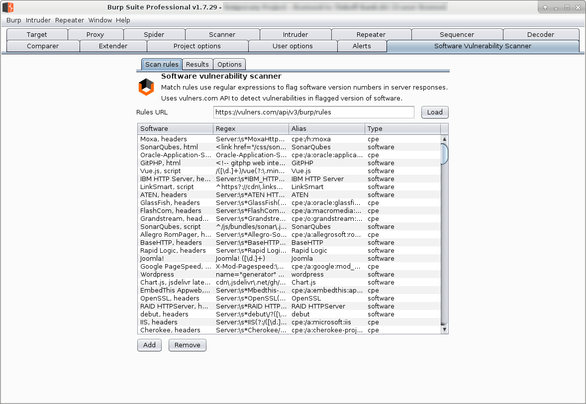Select the EmbedThis Appweb rule row
Image resolution: width=586 pixels, height=404 pixels.
tap(289, 291)
